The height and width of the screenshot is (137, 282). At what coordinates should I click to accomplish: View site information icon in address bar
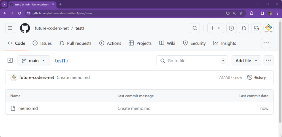point(28,13)
